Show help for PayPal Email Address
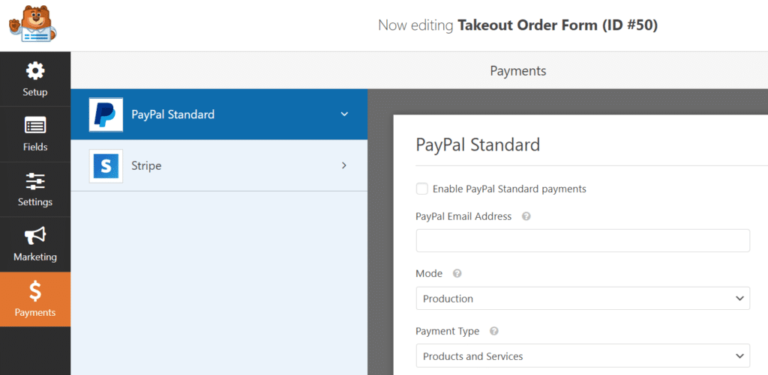 [526, 216]
